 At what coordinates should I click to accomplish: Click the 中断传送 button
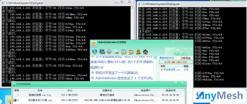click(x=186, y=58)
